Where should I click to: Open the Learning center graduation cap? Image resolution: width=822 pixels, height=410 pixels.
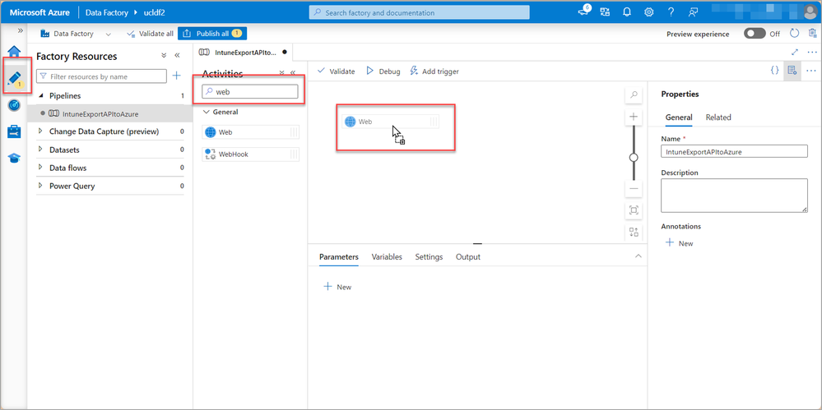point(14,158)
